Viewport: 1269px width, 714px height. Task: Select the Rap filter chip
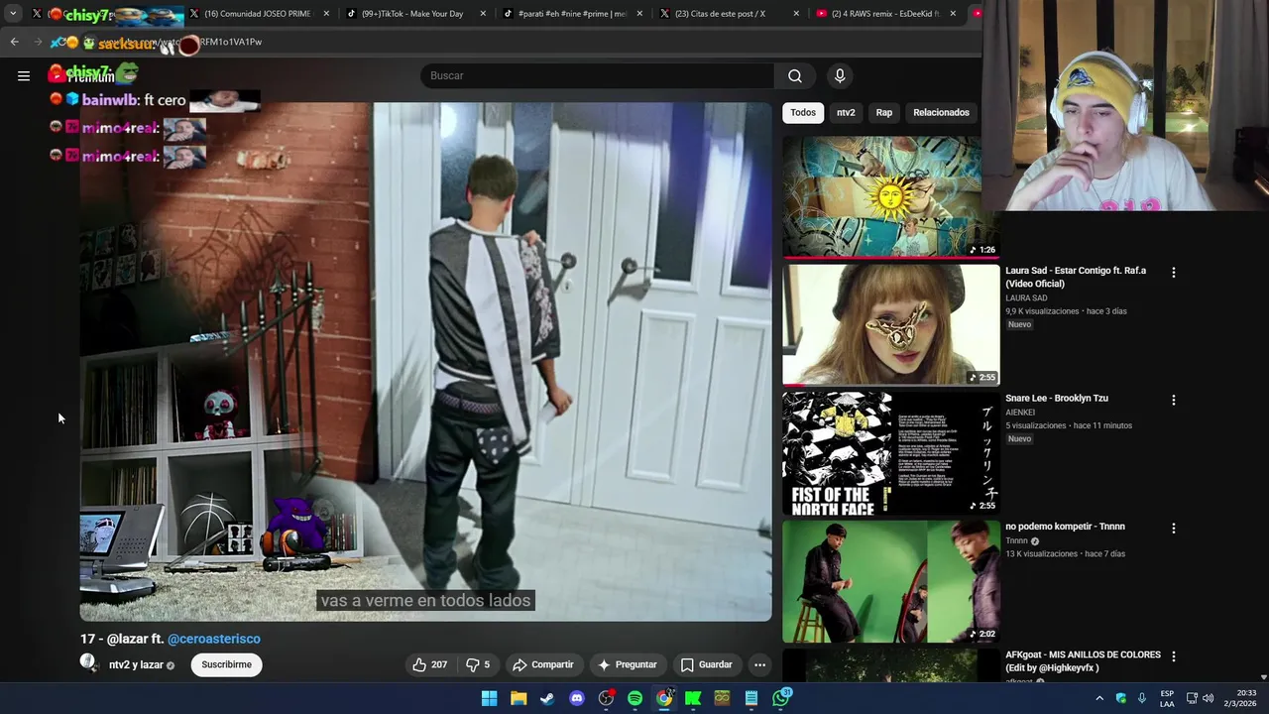884,112
